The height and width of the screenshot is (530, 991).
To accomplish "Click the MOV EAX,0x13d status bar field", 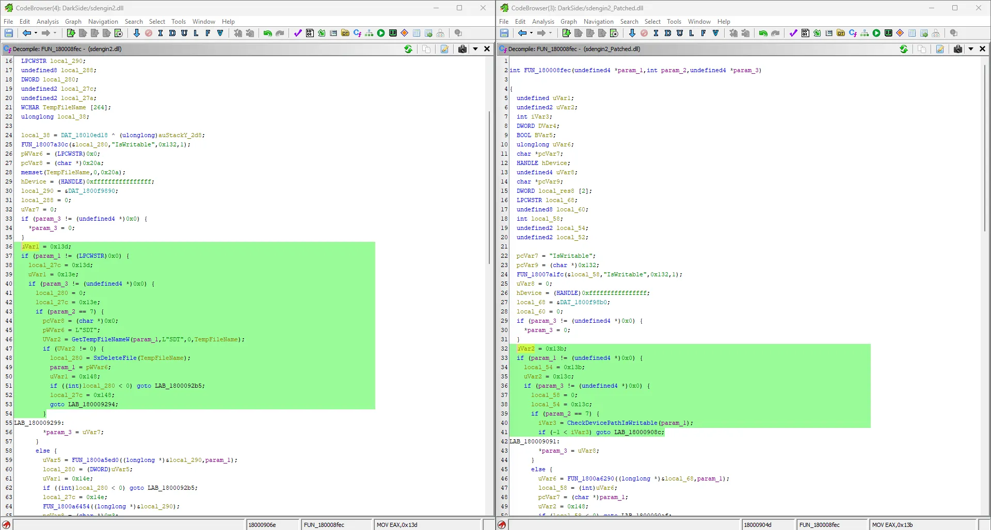I will (428, 524).
